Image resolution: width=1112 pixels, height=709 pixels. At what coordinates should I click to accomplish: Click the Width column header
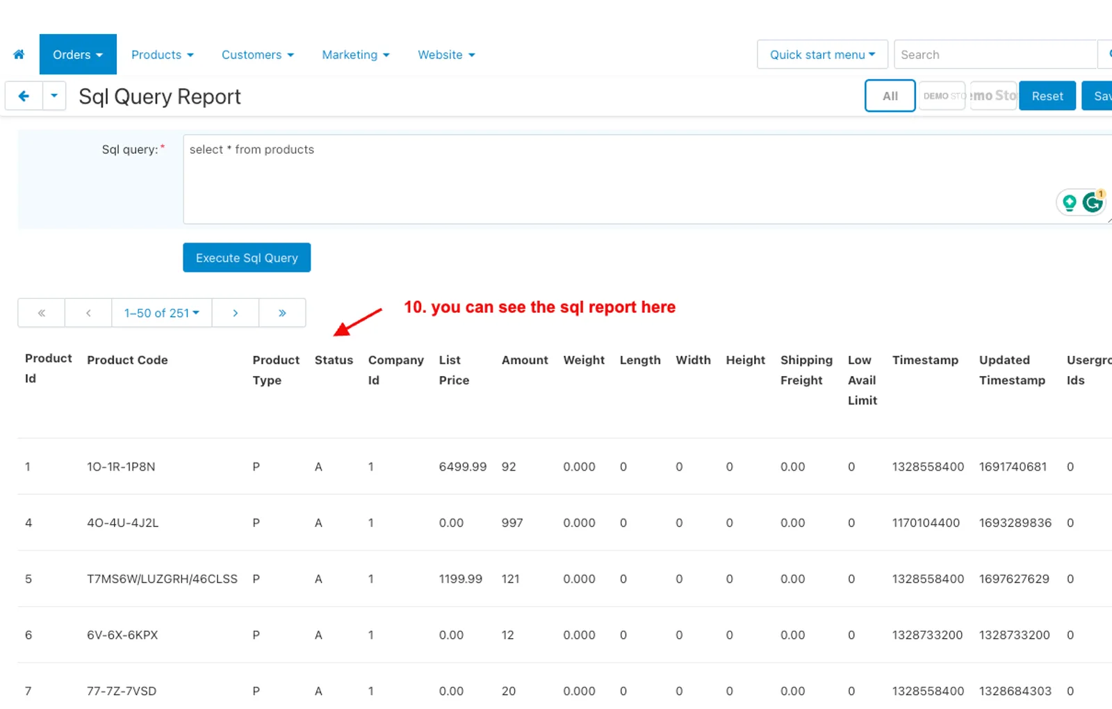[693, 360]
